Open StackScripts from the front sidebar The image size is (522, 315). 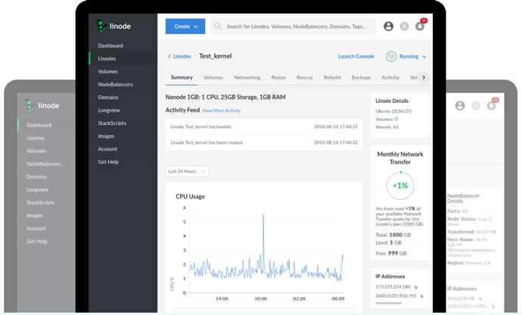tap(113, 123)
